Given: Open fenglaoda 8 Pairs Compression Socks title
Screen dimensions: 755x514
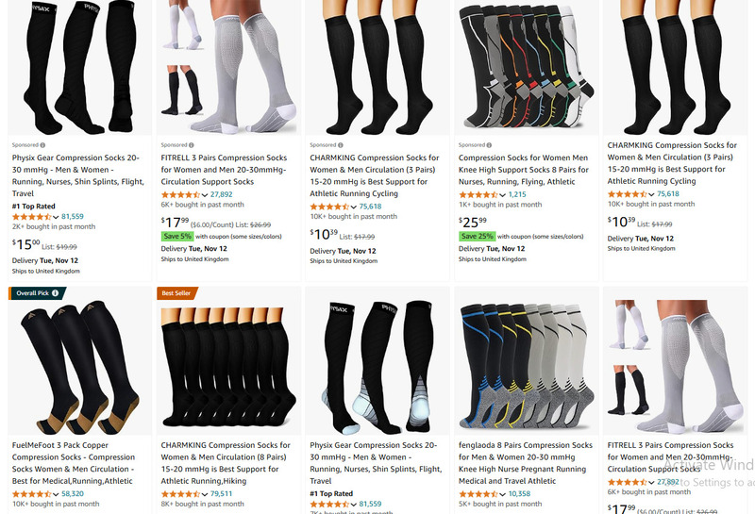Looking at the screenshot, I should [526, 463].
